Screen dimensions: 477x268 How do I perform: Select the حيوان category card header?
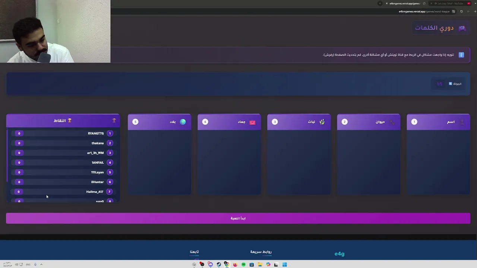(x=369, y=122)
